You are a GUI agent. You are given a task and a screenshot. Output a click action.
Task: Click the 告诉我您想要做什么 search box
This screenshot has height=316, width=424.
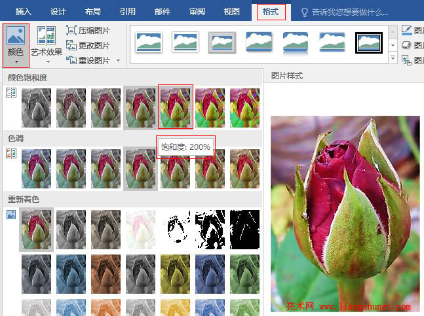tap(350, 12)
